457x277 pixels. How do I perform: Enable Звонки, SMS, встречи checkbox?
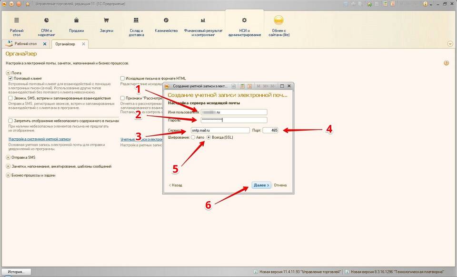click(x=10, y=98)
